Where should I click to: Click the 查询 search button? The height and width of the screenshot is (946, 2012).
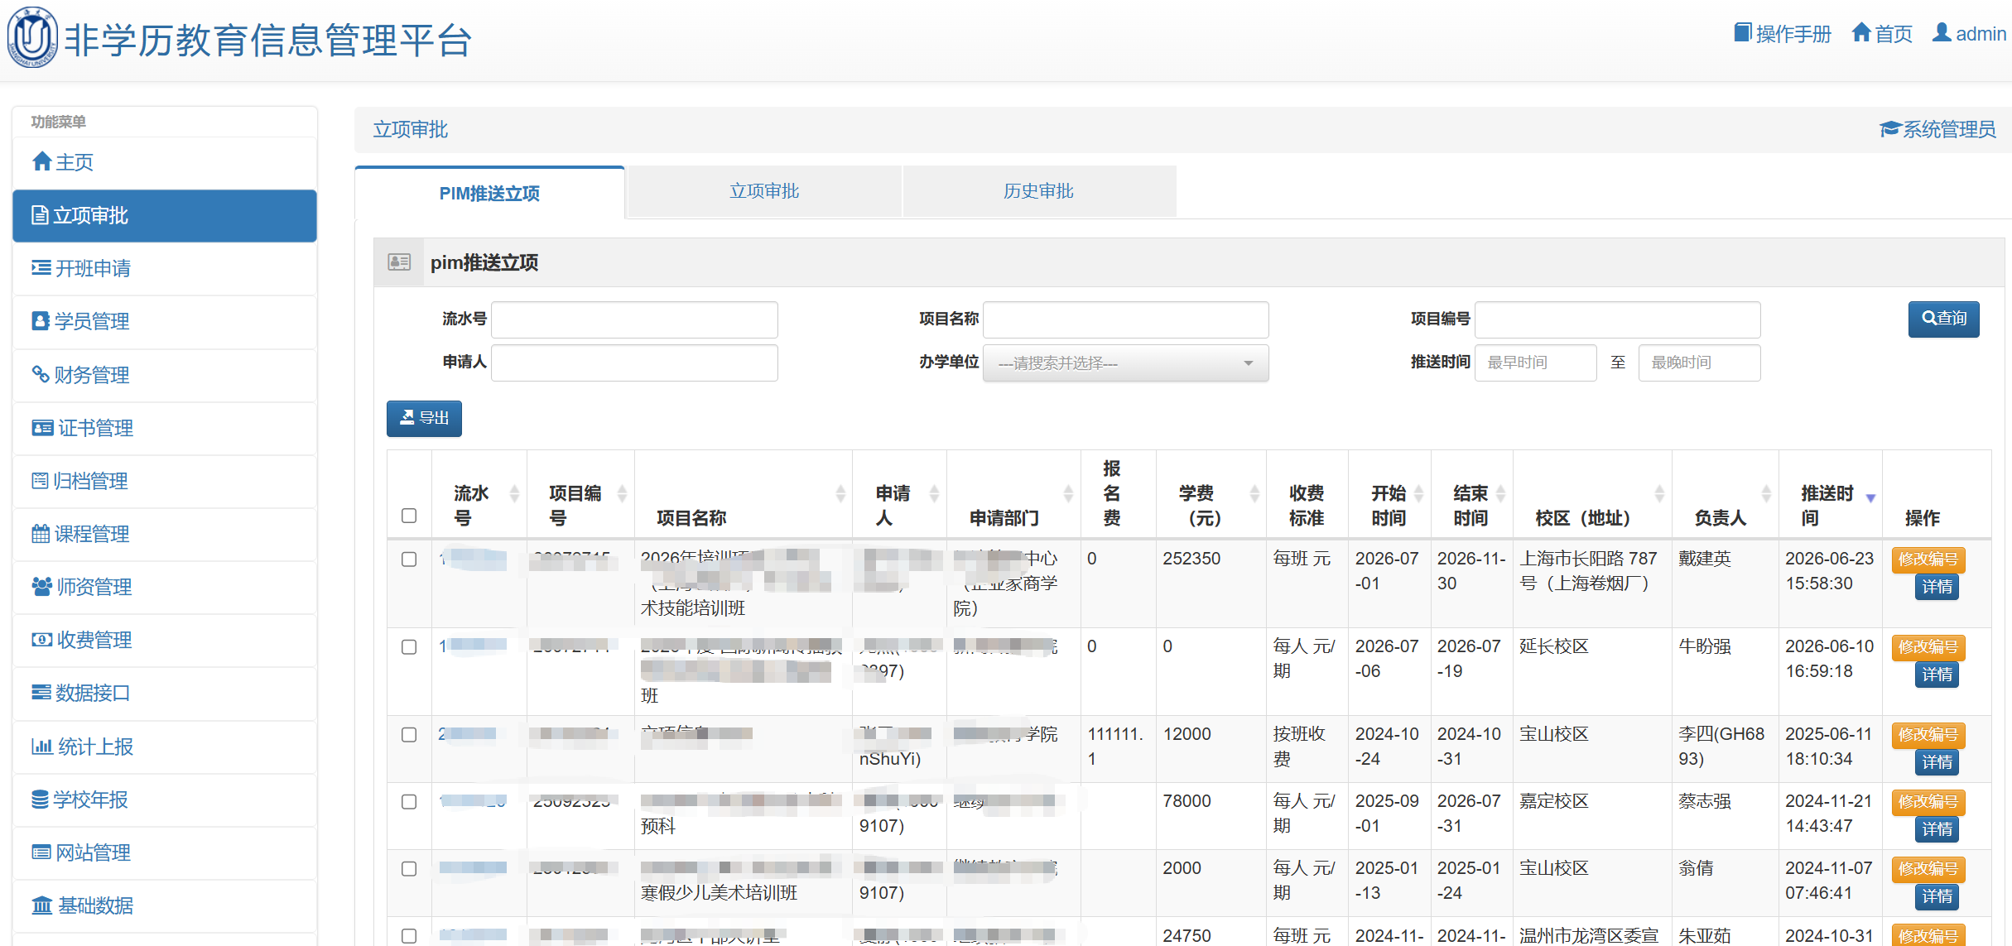pos(1943,319)
